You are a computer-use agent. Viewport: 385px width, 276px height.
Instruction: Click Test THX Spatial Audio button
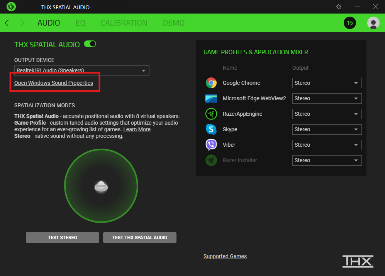[x=140, y=237]
